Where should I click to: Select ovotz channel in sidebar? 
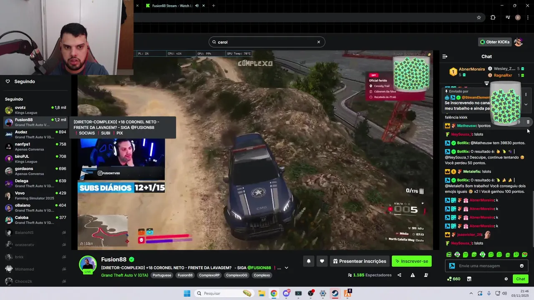point(35,110)
